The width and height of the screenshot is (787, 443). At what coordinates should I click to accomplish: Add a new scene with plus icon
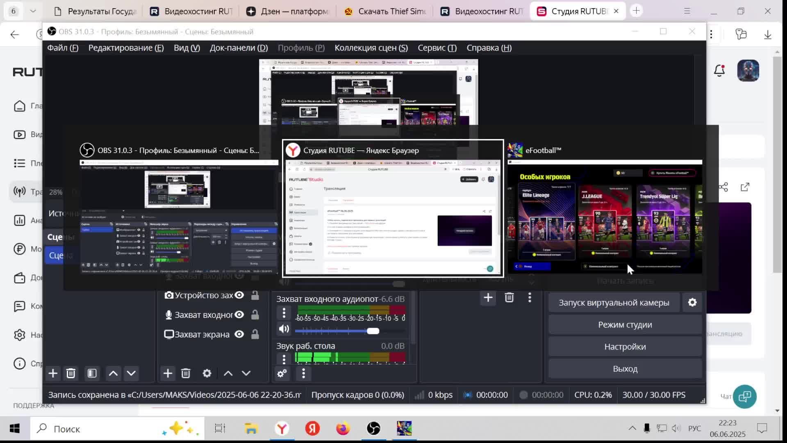pos(53,373)
